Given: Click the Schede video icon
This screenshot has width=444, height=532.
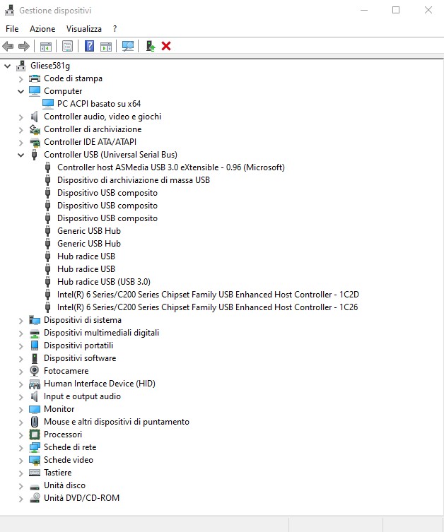Looking at the screenshot, I should click(x=35, y=460).
